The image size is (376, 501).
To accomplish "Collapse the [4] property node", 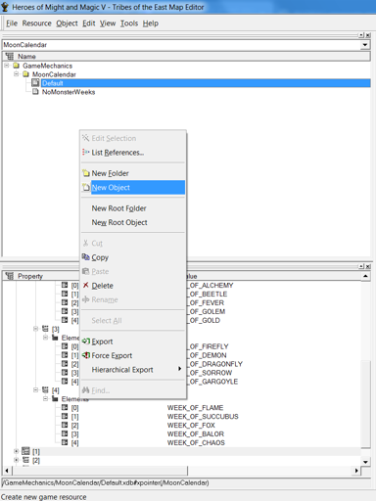I will pos(35,389).
